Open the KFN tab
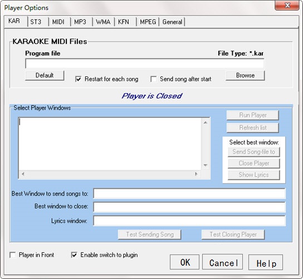 pyautogui.click(x=126, y=22)
